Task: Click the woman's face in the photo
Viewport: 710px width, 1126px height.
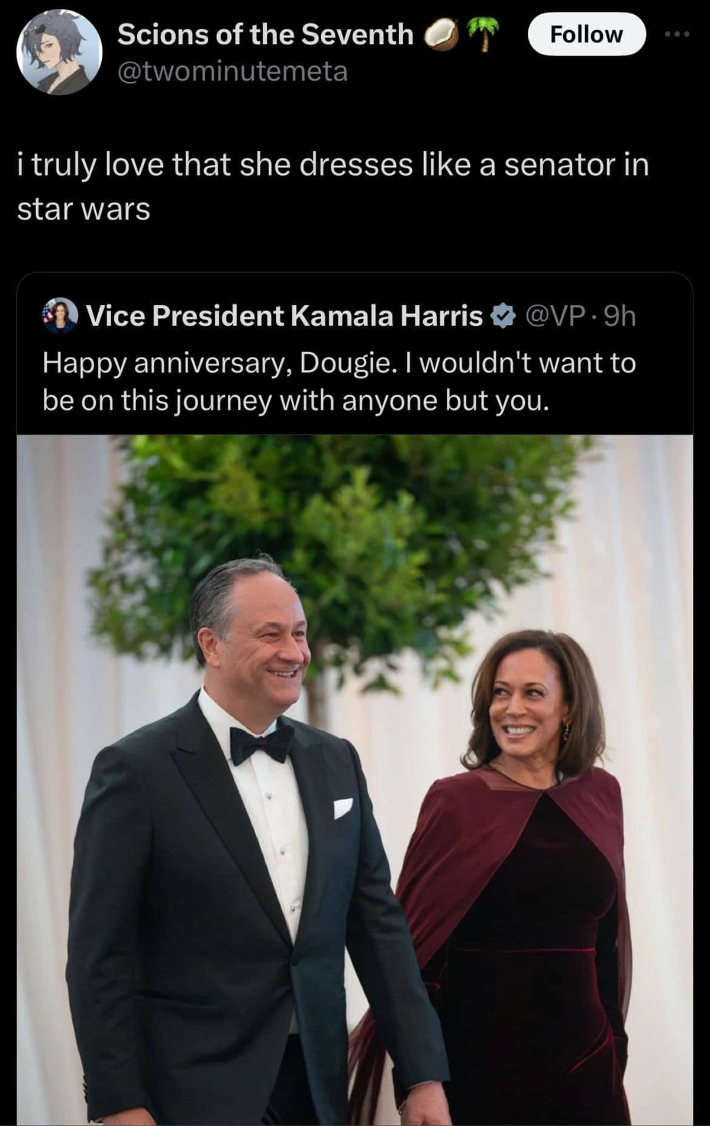Action: (524, 704)
